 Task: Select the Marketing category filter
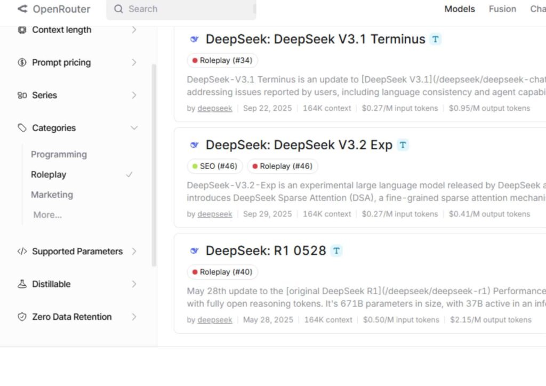pyautogui.click(x=52, y=195)
